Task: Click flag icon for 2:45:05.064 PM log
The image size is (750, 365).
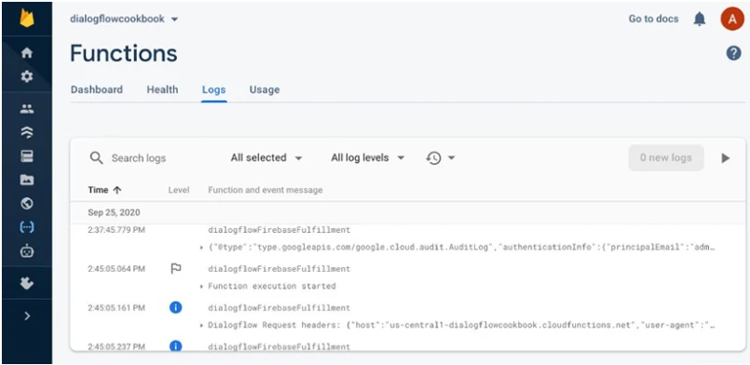Action: [x=175, y=269]
